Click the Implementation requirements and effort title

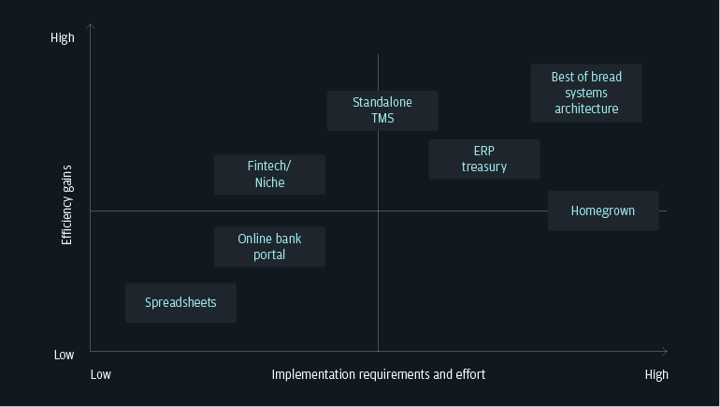(x=379, y=374)
